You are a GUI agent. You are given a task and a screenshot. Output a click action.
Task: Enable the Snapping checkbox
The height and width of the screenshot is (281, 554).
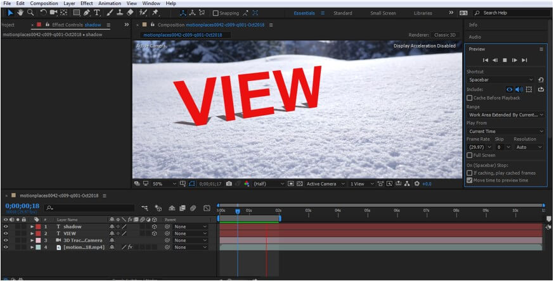click(216, 13)
